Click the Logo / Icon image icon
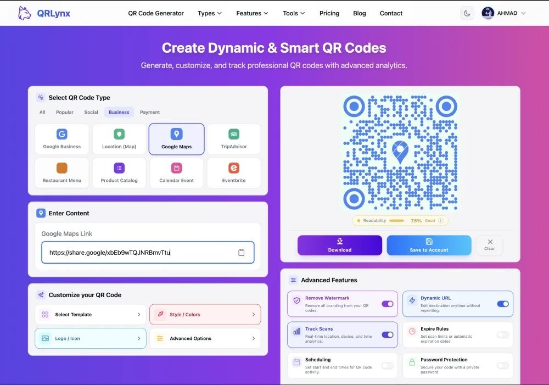Viewport: 549px width, 385px height. (45, 338)
